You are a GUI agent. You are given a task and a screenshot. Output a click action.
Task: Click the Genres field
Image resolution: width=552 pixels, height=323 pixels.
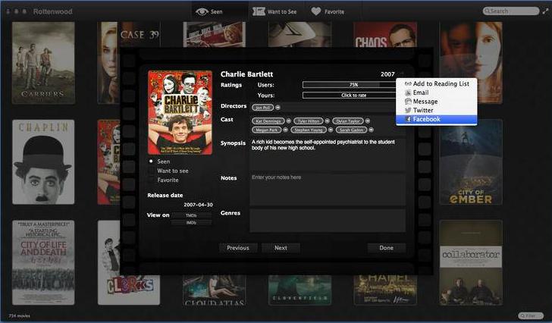point(328,221)
